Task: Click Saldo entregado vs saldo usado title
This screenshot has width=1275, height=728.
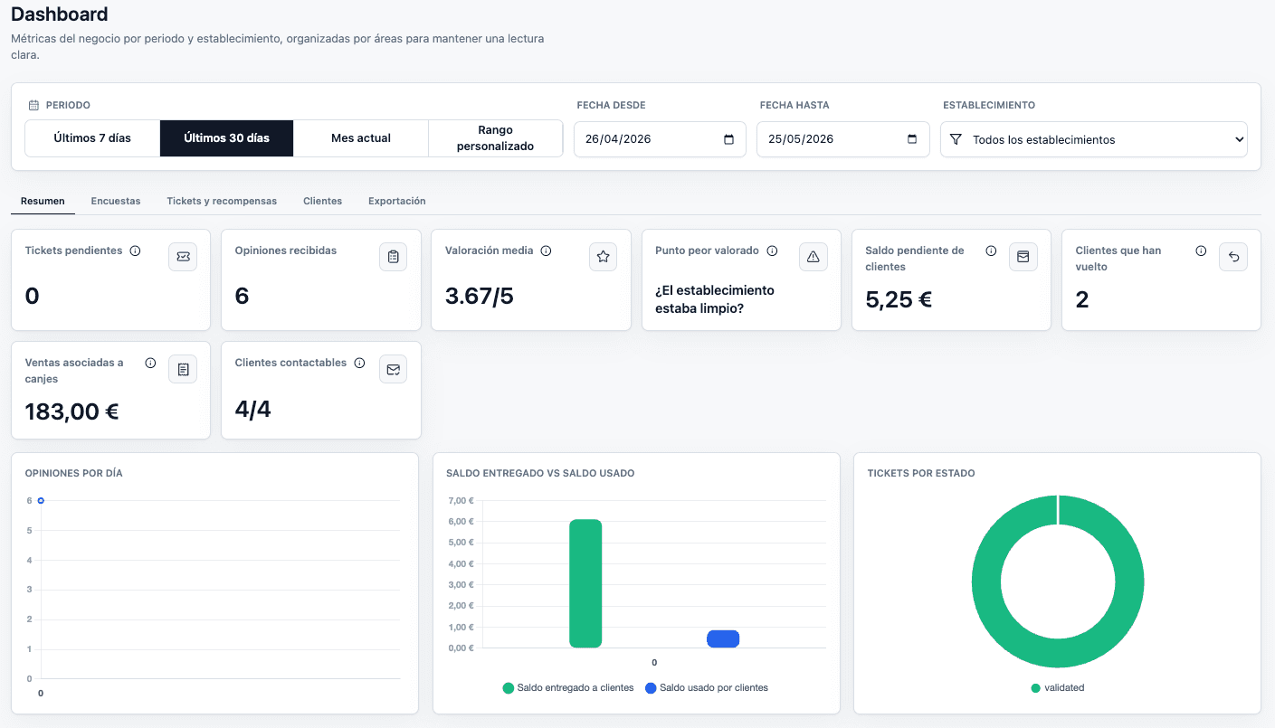Action: [540, 473]
